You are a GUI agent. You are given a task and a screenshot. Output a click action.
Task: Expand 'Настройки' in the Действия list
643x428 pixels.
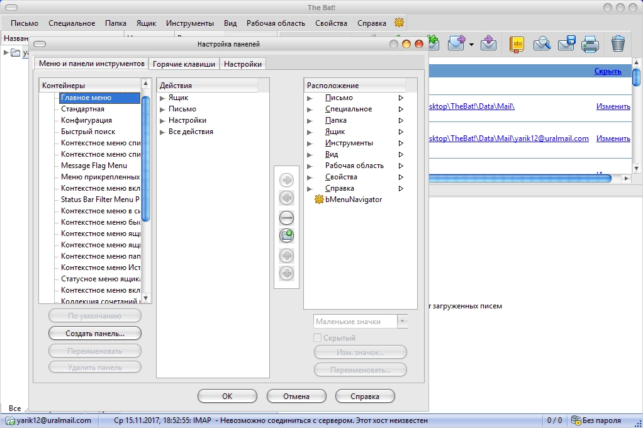162,121
